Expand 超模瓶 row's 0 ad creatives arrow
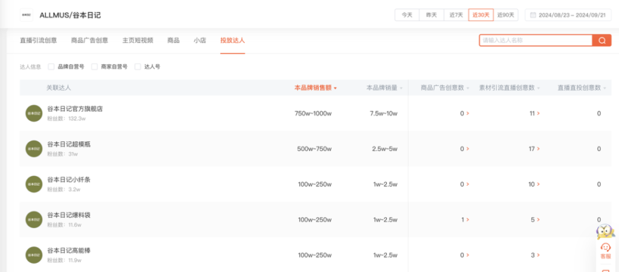 [468, 149]
